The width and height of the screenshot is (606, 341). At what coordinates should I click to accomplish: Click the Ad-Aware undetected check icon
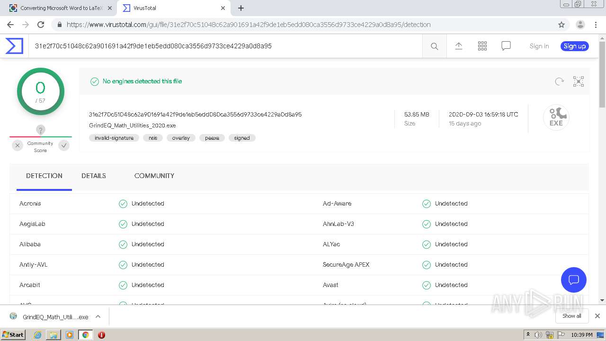pyautogui.click(x=427, y=204)
